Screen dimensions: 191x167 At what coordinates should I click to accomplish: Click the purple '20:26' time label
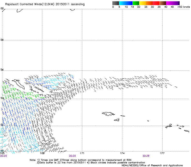146,156
